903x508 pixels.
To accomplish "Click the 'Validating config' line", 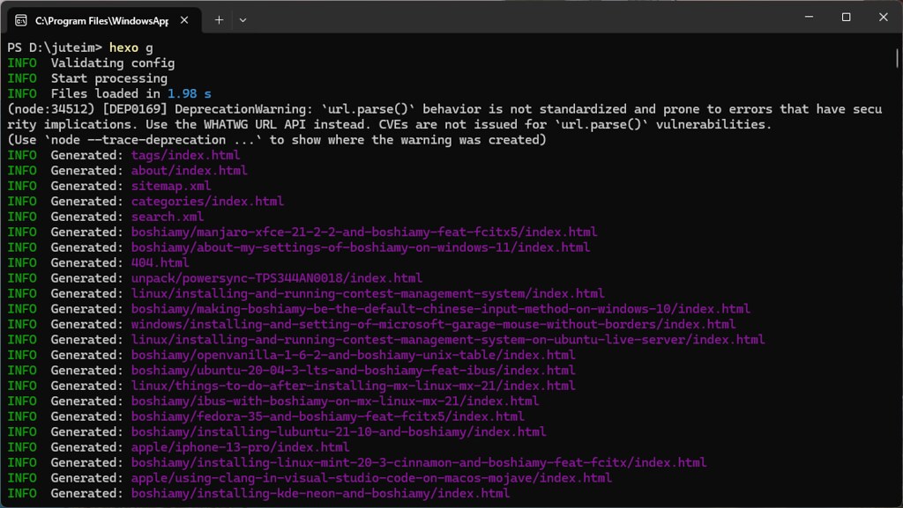I will pos(112,63).
